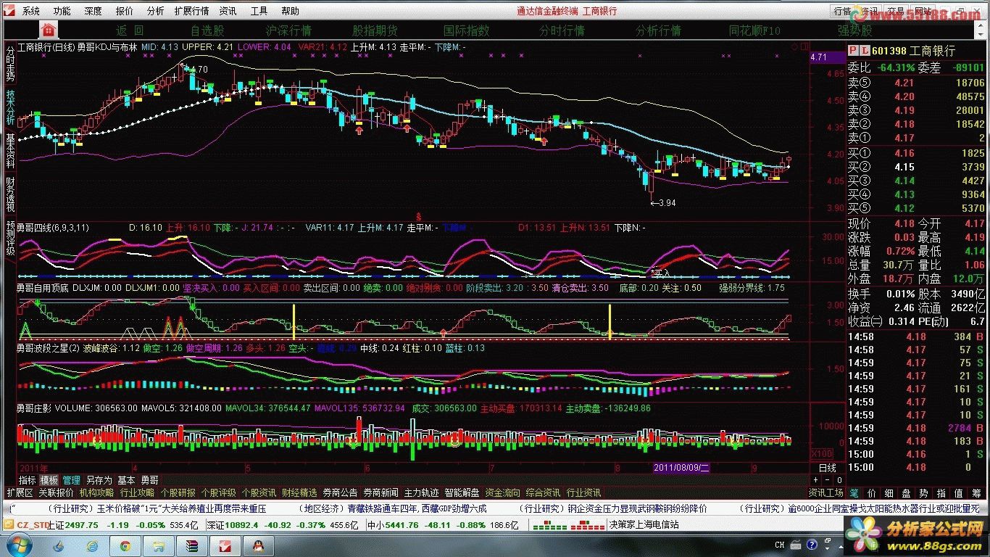
Task: Open the 帮助 menu
Action: coord(290,11)
